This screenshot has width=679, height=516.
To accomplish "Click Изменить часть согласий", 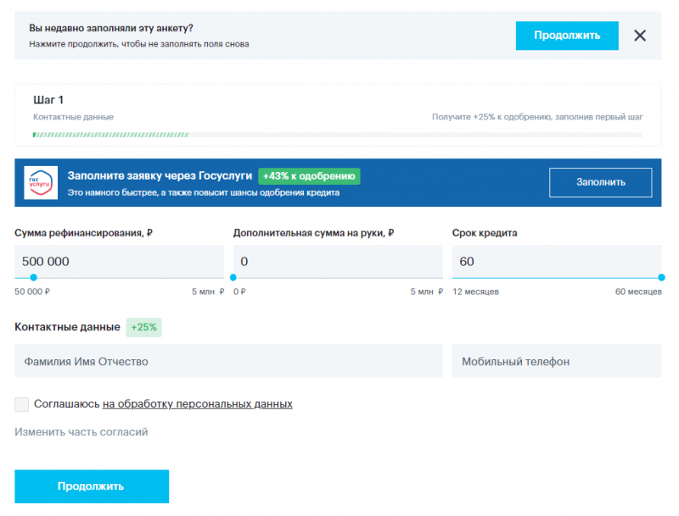I will [x=80, y=431].
